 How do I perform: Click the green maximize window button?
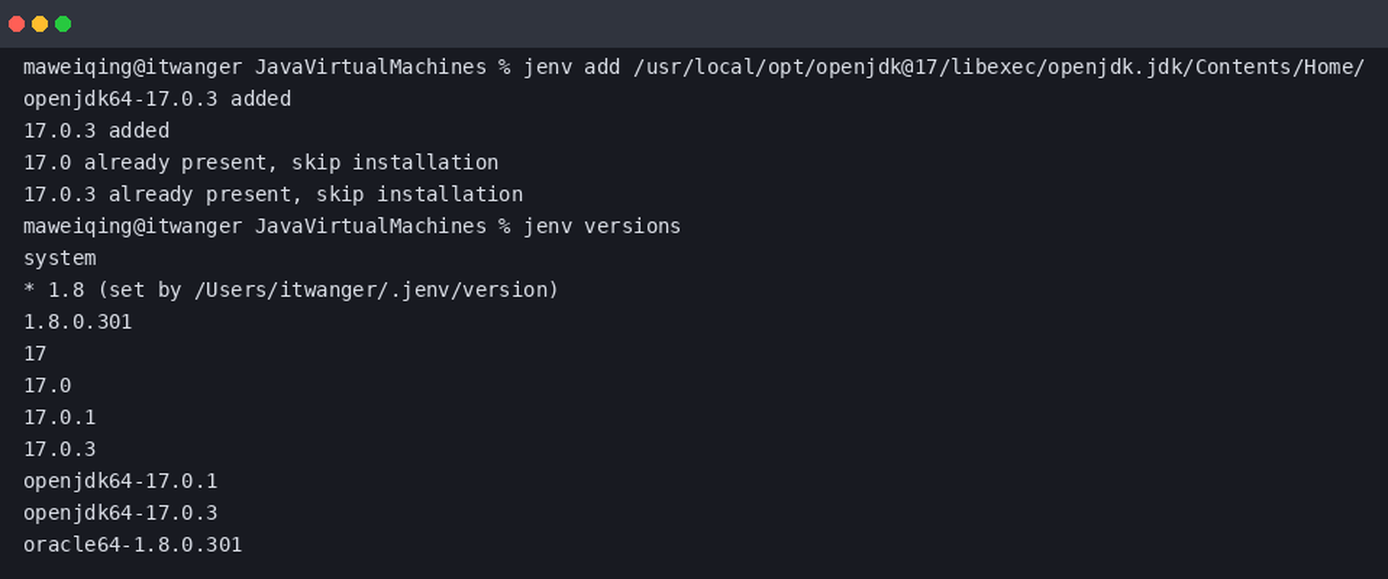coord(63,24)
